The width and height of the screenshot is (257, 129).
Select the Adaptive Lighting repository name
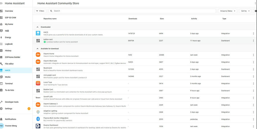(x=50, y=111)
